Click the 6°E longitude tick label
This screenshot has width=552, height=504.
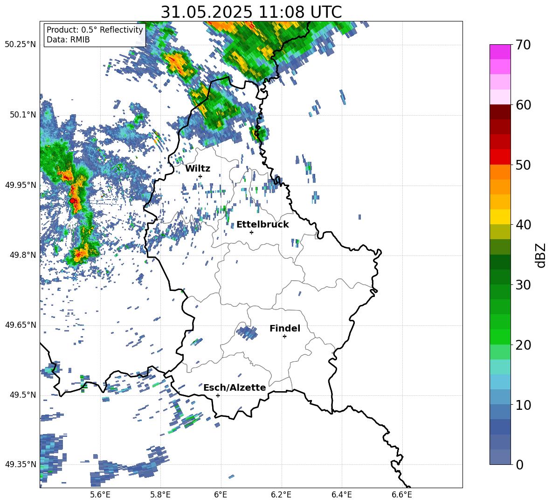[221, 495]
